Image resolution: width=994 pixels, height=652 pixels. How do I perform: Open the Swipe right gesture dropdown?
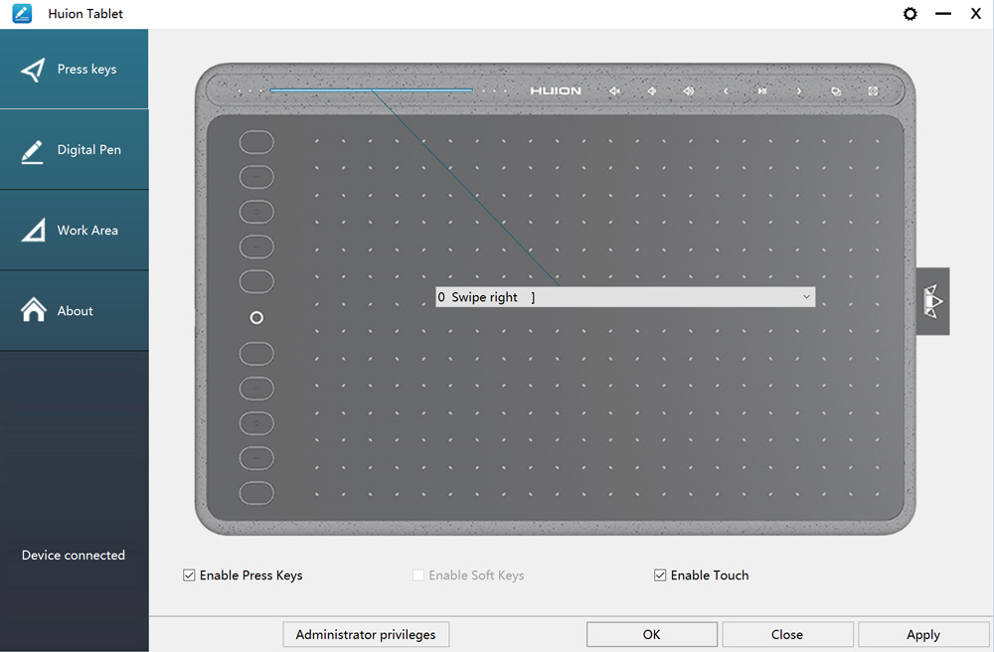pyautogui.click(x=625, y=297)
